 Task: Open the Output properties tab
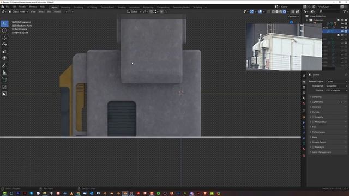[304, 87]
